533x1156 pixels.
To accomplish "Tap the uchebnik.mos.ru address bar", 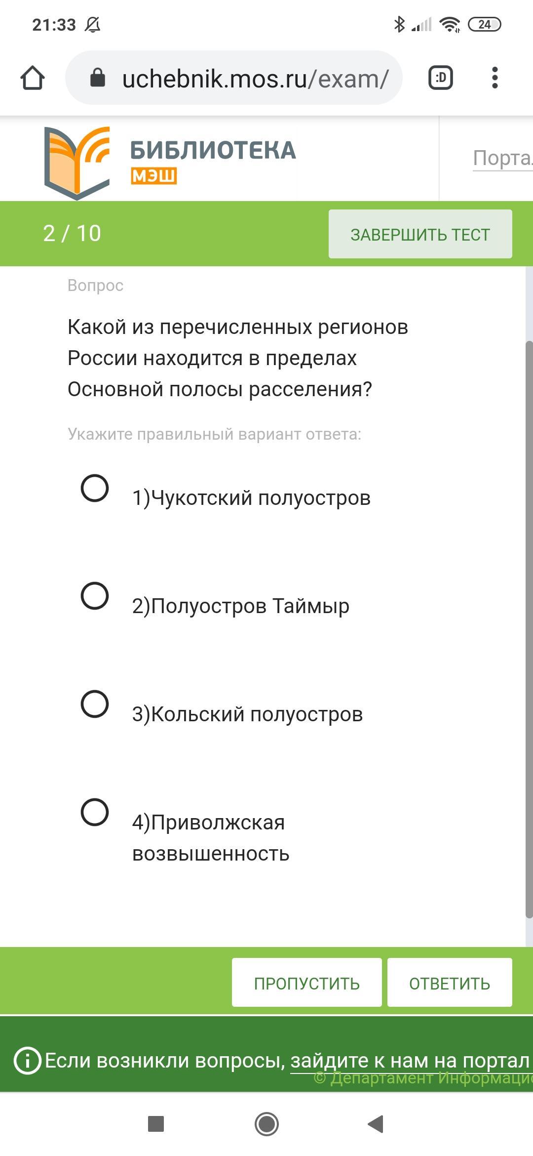I will 255,78.
